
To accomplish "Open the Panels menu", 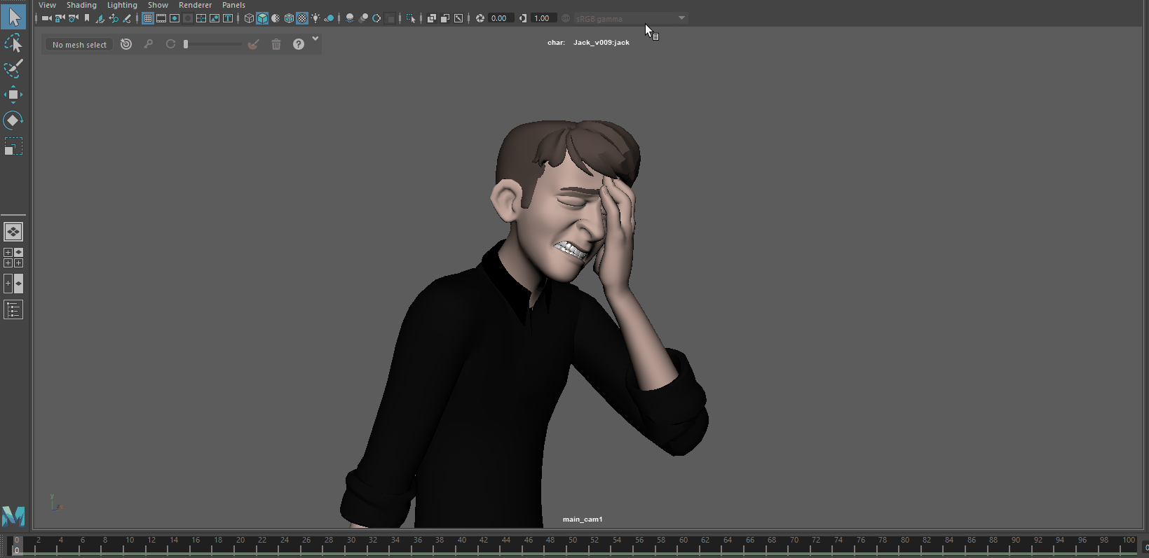I will [x=233, y=5].
